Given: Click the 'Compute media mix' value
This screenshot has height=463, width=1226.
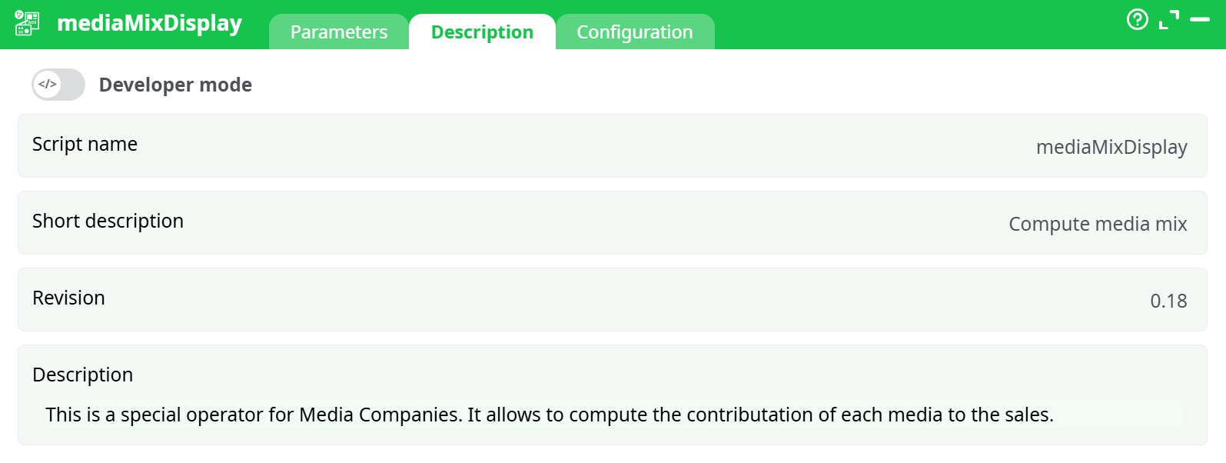Looking at the screenshot, I should point(1097,224).
